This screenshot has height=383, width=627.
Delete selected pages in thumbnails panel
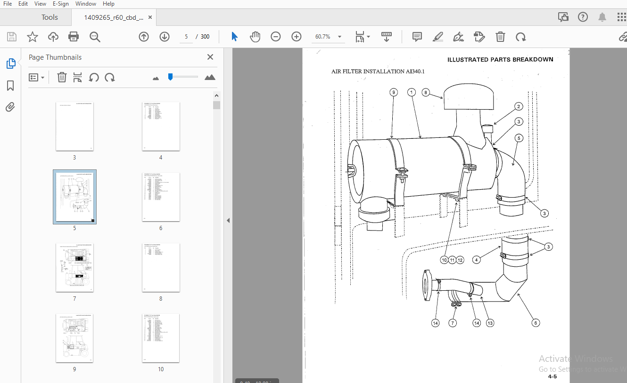click(x=62, y=78)
